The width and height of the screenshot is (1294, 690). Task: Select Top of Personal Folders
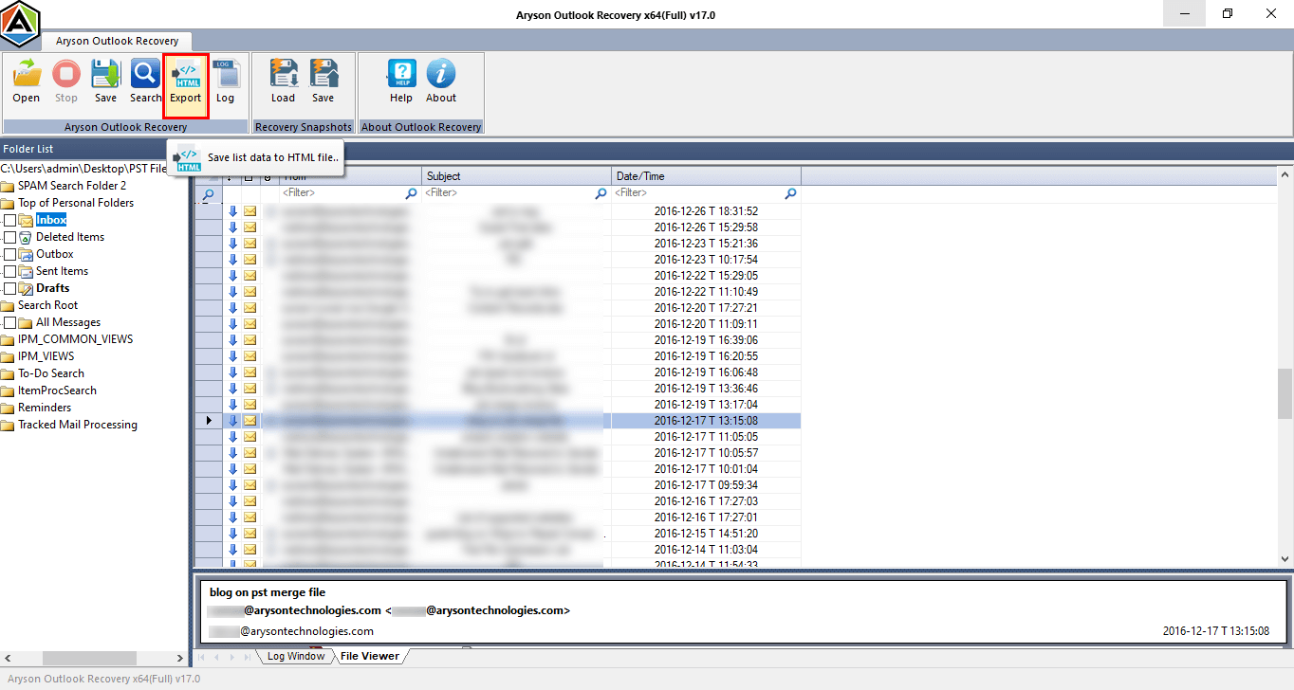[76, 203]
